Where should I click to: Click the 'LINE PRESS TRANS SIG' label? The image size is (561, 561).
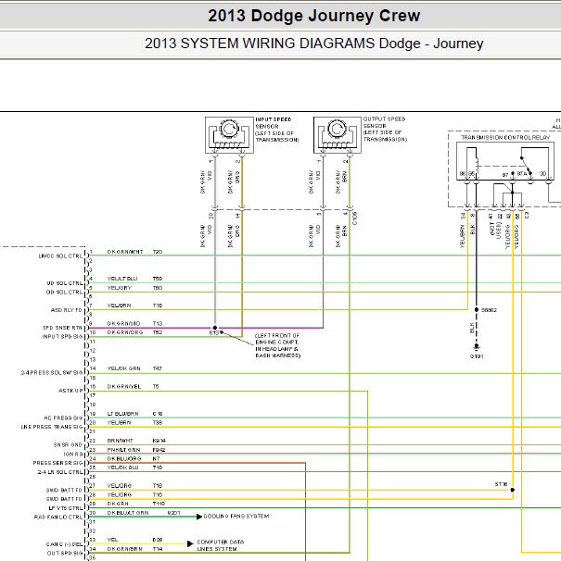click(52, 427)
